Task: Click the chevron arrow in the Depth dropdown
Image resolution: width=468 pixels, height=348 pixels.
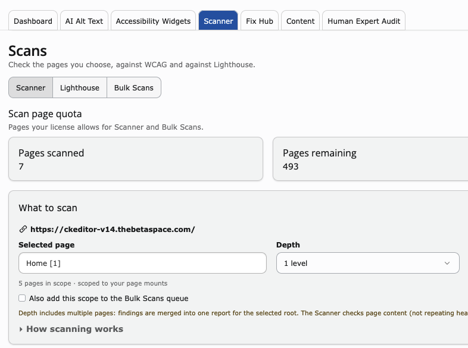Action: (447, 263)
